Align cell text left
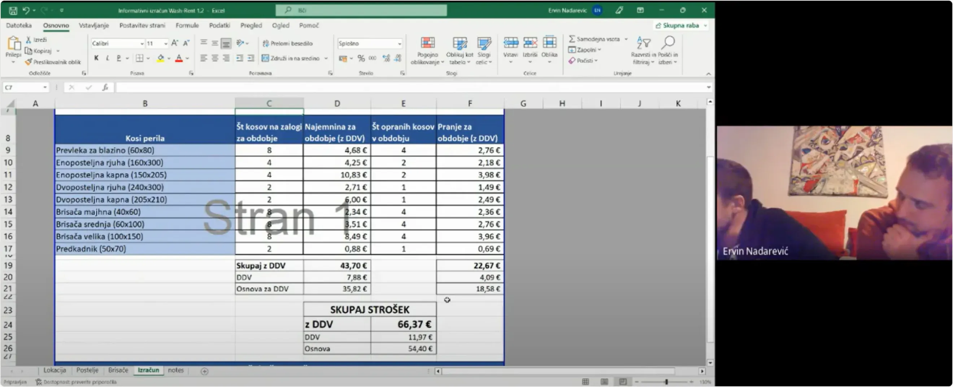The image size is (953, 387). pos(204,58)
